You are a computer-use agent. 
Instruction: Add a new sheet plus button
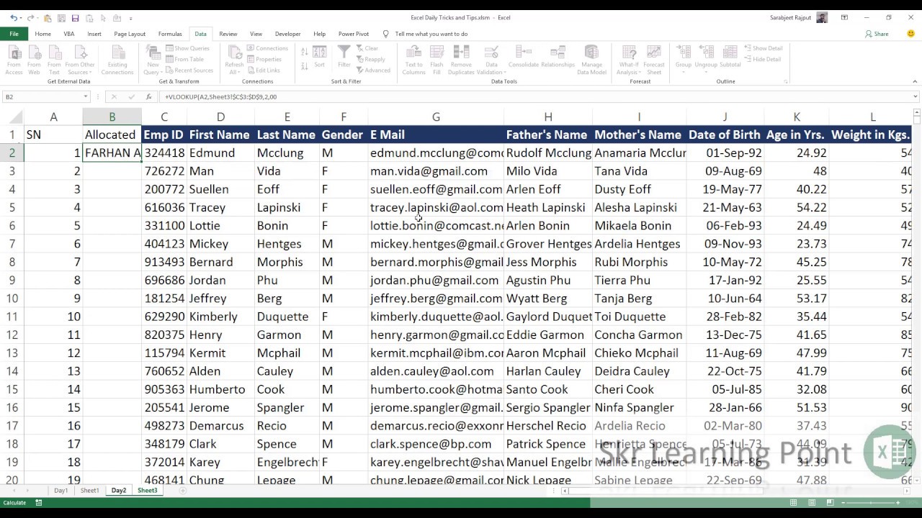[183, 491]
